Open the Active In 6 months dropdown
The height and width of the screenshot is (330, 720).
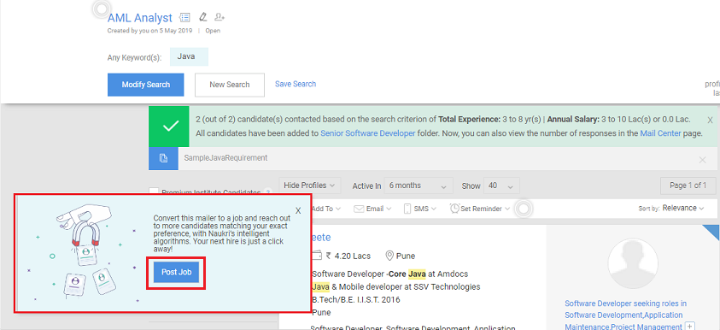(x=419, y=186)
